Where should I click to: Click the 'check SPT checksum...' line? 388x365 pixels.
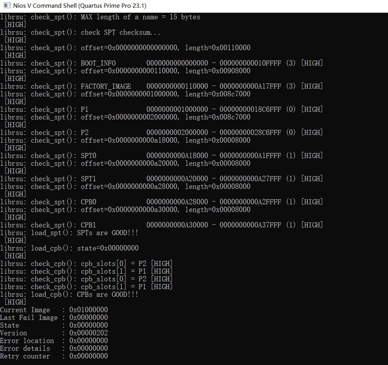(121, 33)
